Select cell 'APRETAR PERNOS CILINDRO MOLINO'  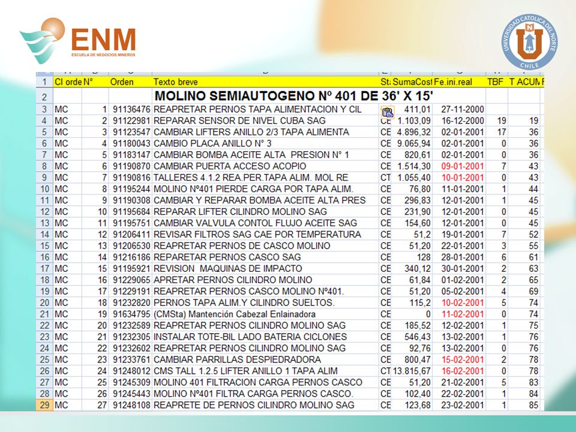click(266, 280)
